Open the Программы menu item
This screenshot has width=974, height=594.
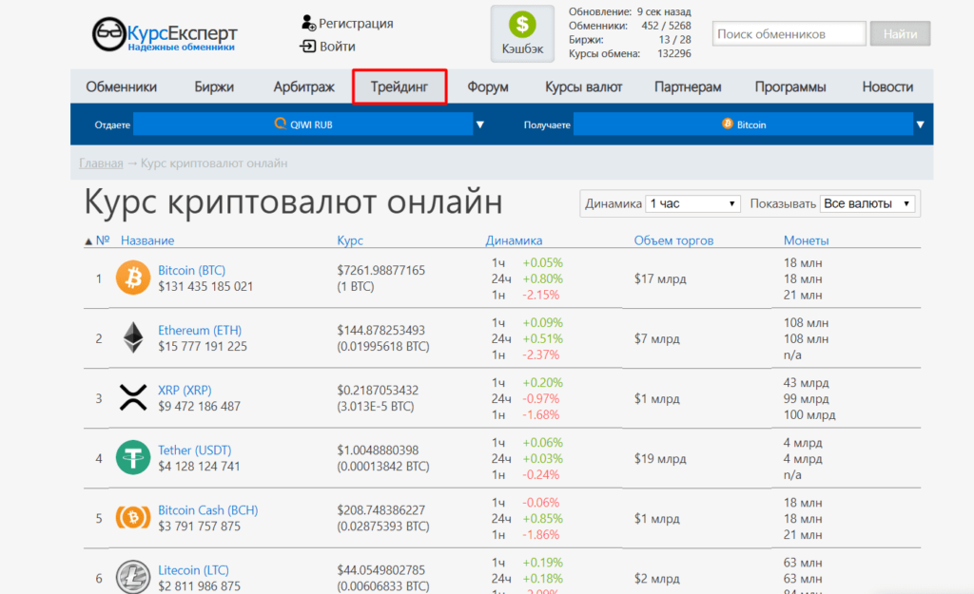click(x=790, y=86)
